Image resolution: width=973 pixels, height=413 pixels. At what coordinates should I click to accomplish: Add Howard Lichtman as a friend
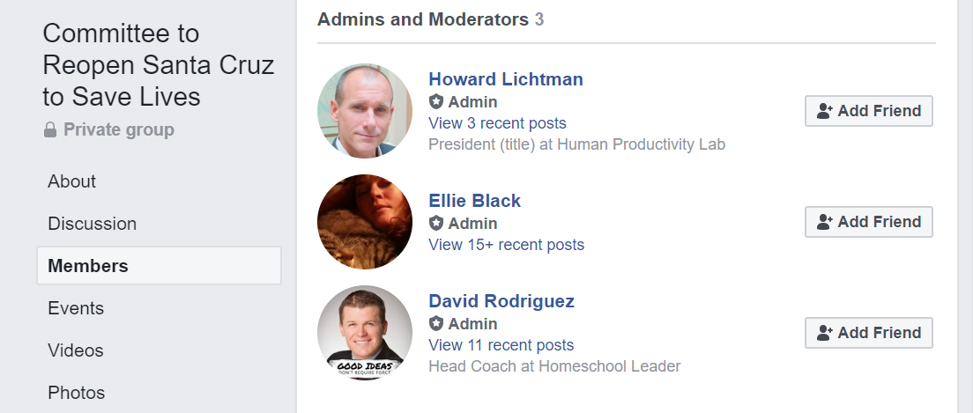868,111
